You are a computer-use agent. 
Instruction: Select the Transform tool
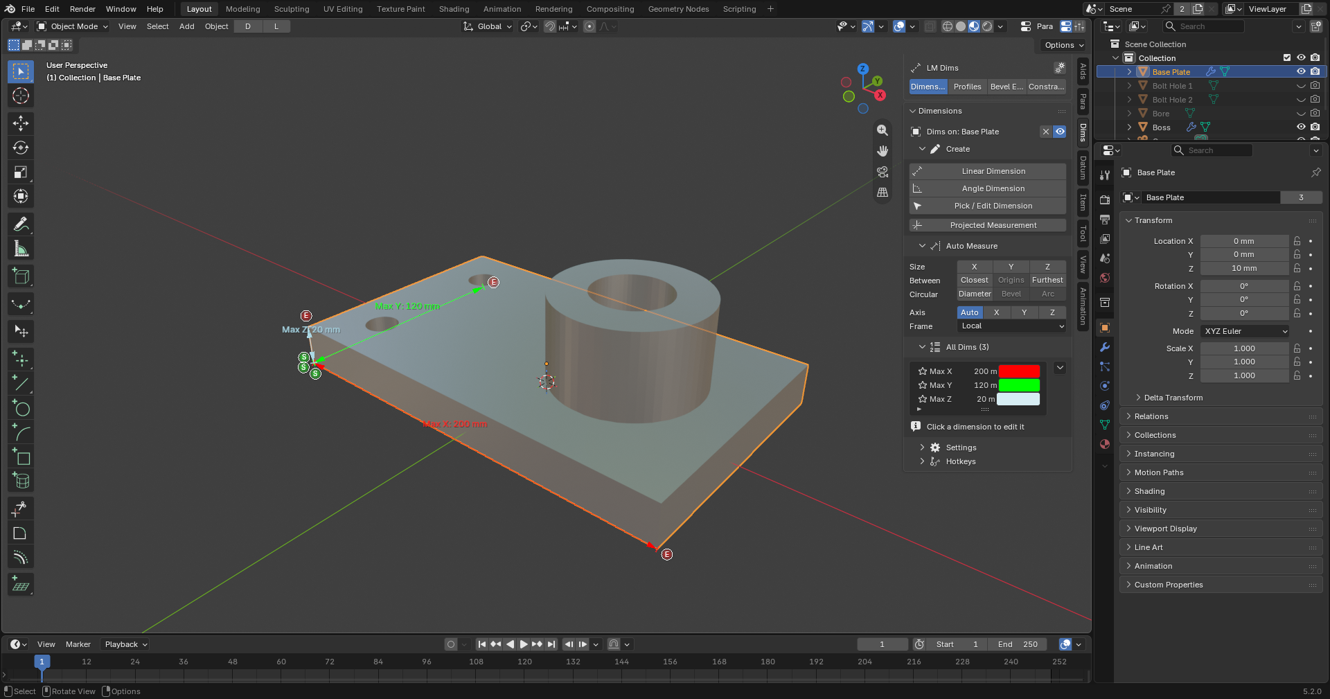[x=21, y=196]
